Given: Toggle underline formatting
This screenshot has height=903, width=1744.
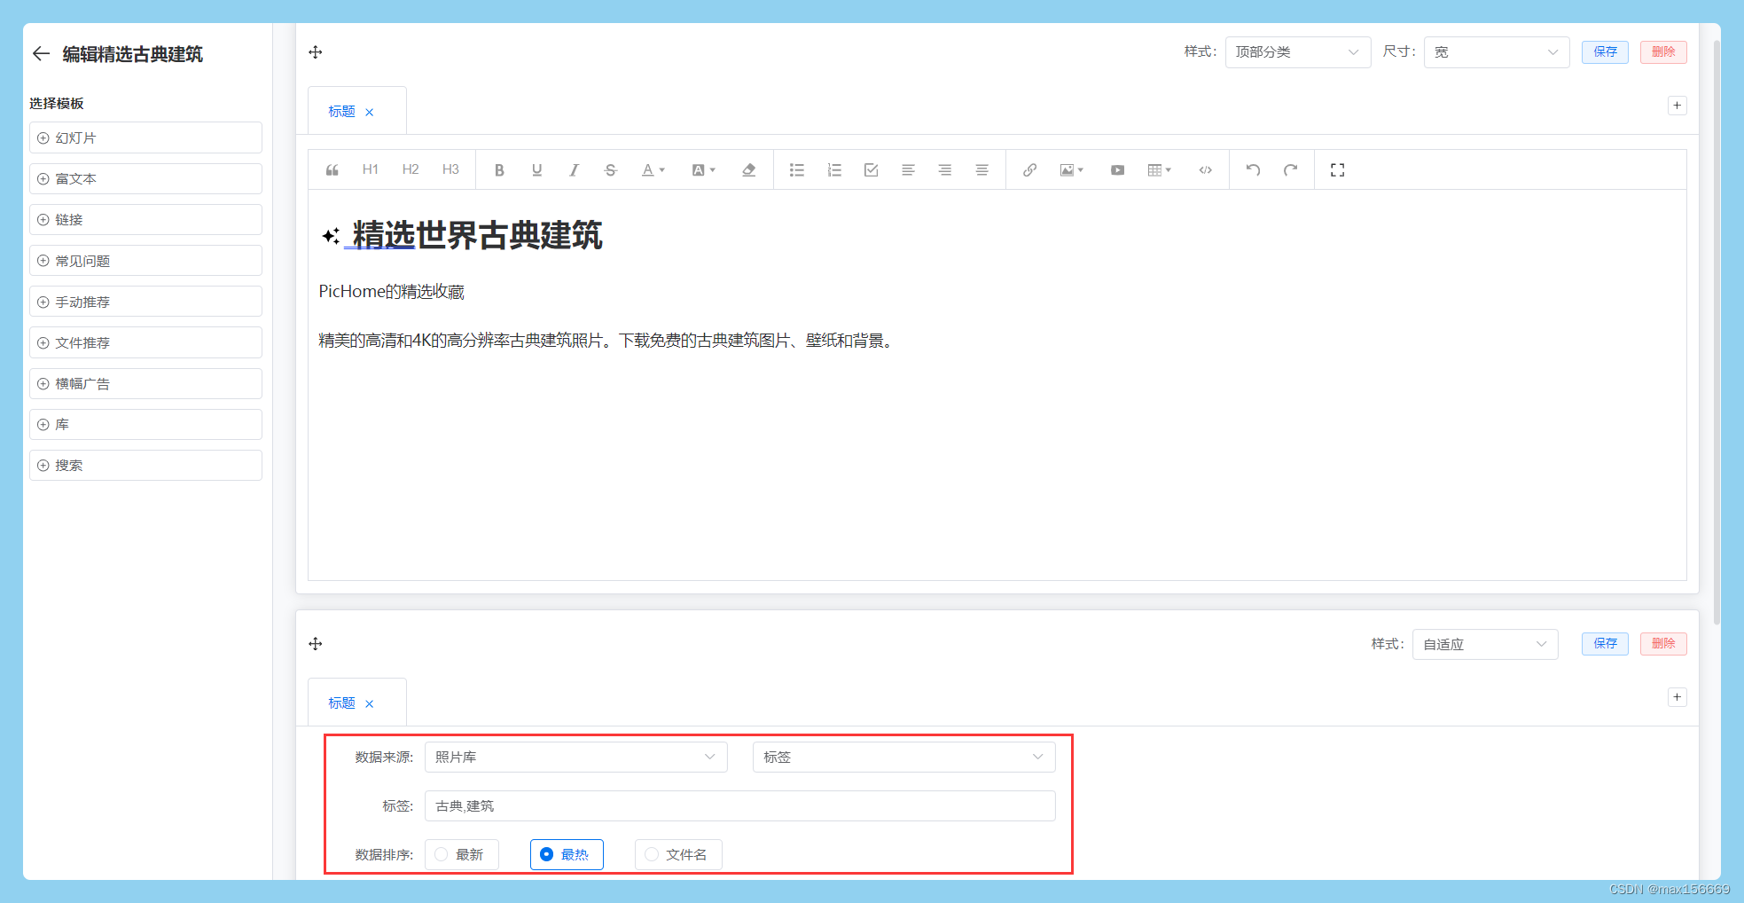Looking at the screenshot, I should point(536,170).
